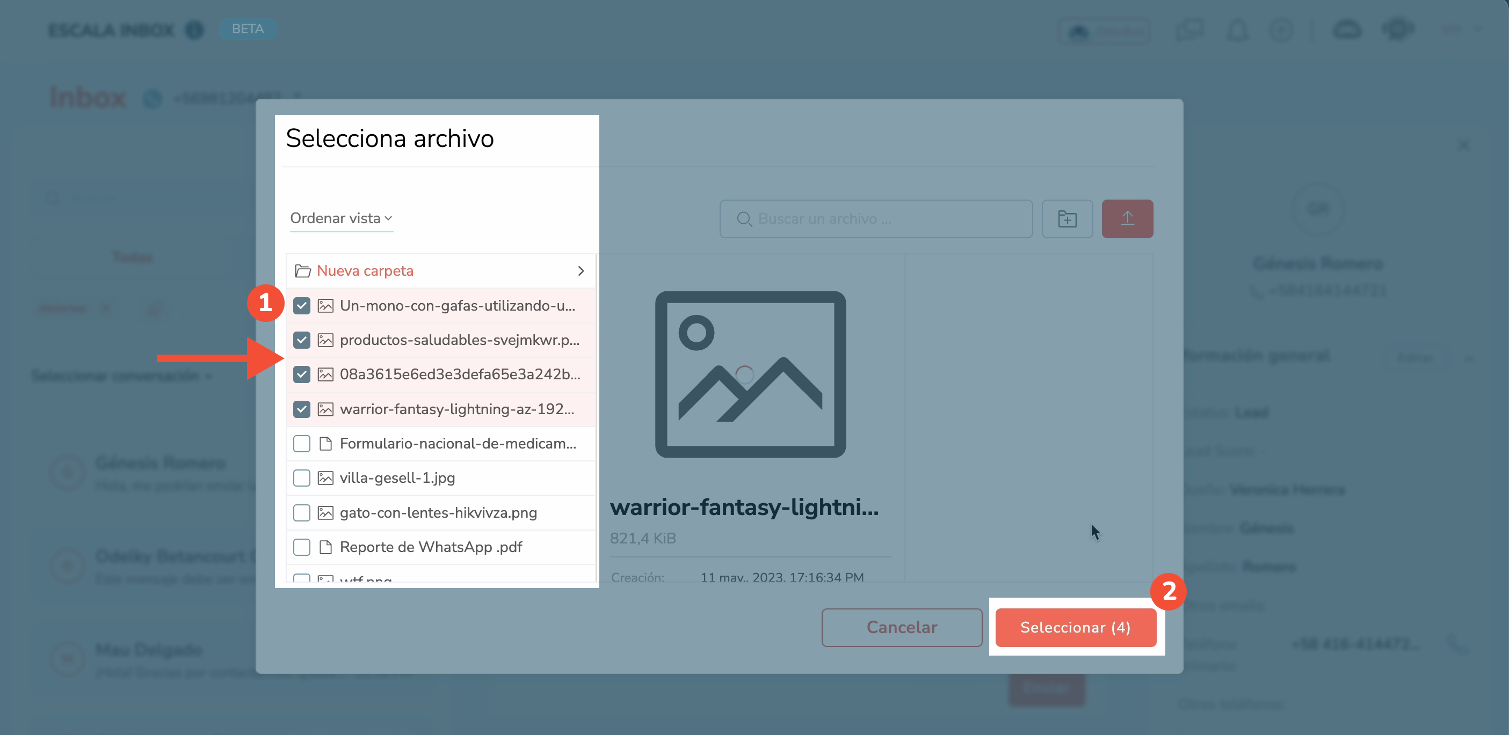Click the document icon of Formulario-nacional-de-medicam
The height and width of the screenshot is (735, 1509).
(x=325, y=444)
